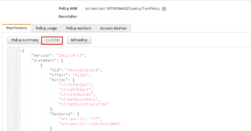Viewport: 251px width, 131px height.
Task: Show the Policy summary view
Action: (25, 40)
